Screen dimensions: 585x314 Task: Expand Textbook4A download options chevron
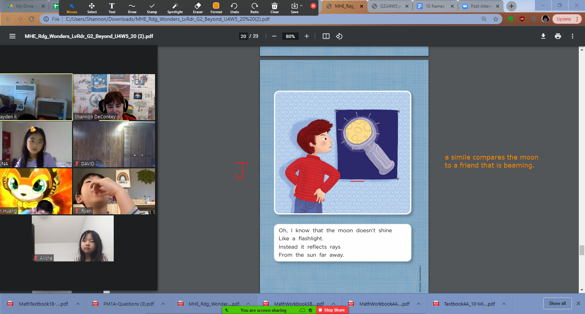[x=504, y=304]
